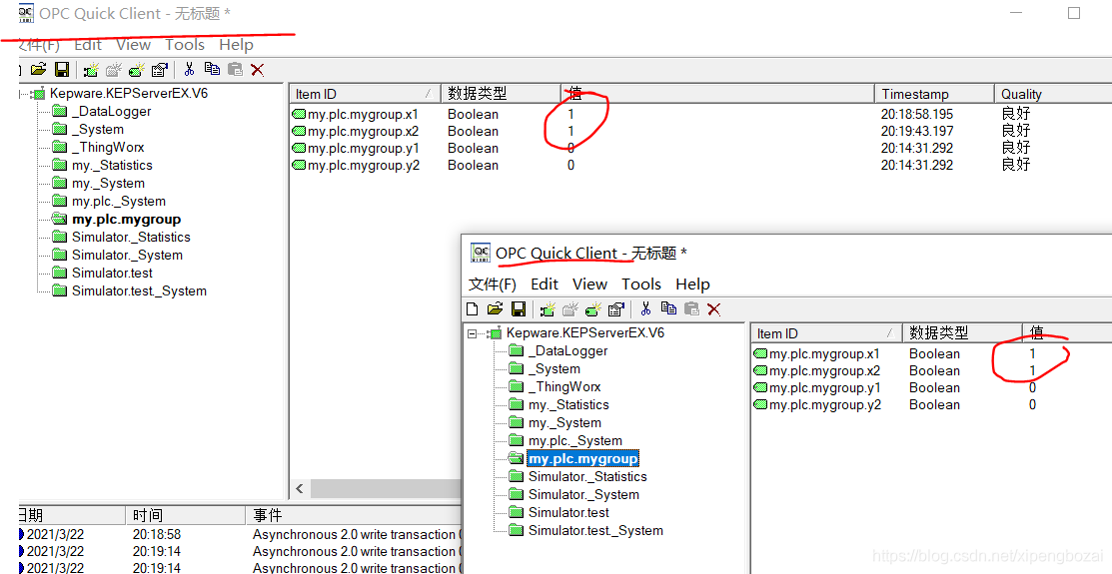New server connection icon, front window toolbar
This screenshot has width=1112, height=574.
click(x=548, y=309)
